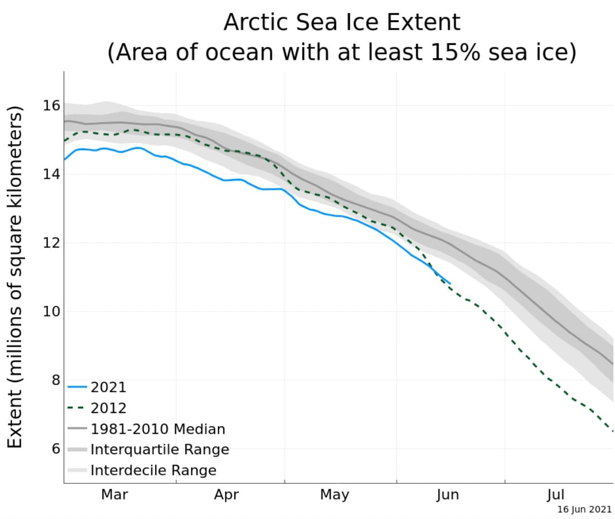Click the blue 2021 legend line swatch
The image size is (615, 519).
pos(78,387)
